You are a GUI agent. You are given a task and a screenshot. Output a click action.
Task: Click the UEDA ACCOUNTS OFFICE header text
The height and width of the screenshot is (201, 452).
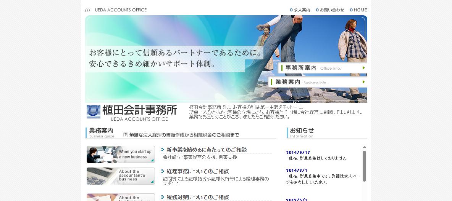(x=121, y=10)
